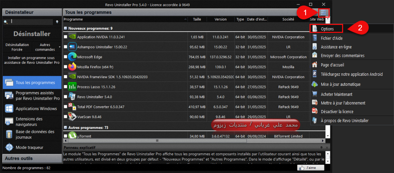Sort by the Type column header
394x173 pixels.
click(240, 19)
